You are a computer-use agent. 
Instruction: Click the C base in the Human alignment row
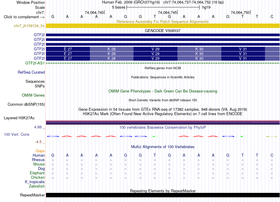tap(272, 155)
